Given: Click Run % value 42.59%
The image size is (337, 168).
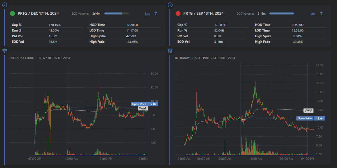Looking at the screenshot, I should (54, 31).
